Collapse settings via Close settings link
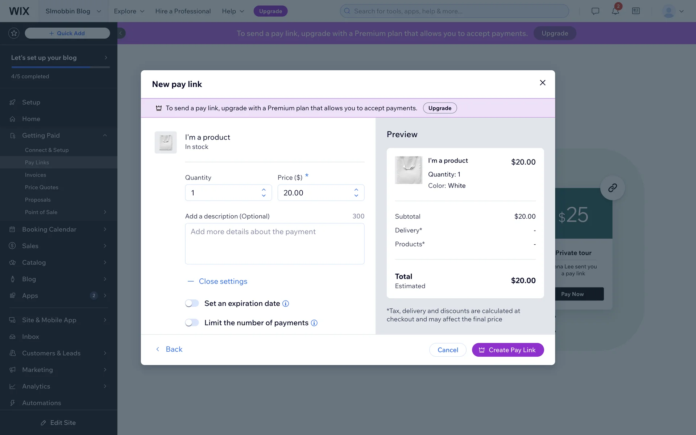 [x=223, y=281]
